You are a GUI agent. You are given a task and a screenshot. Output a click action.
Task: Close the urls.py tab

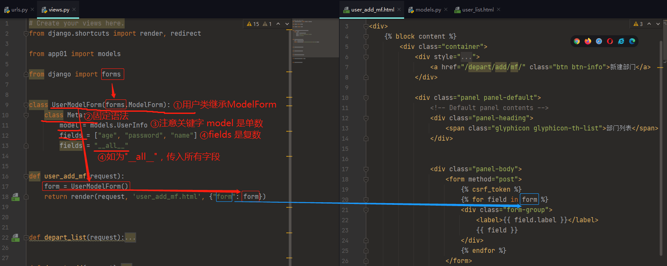coord(33,9)
